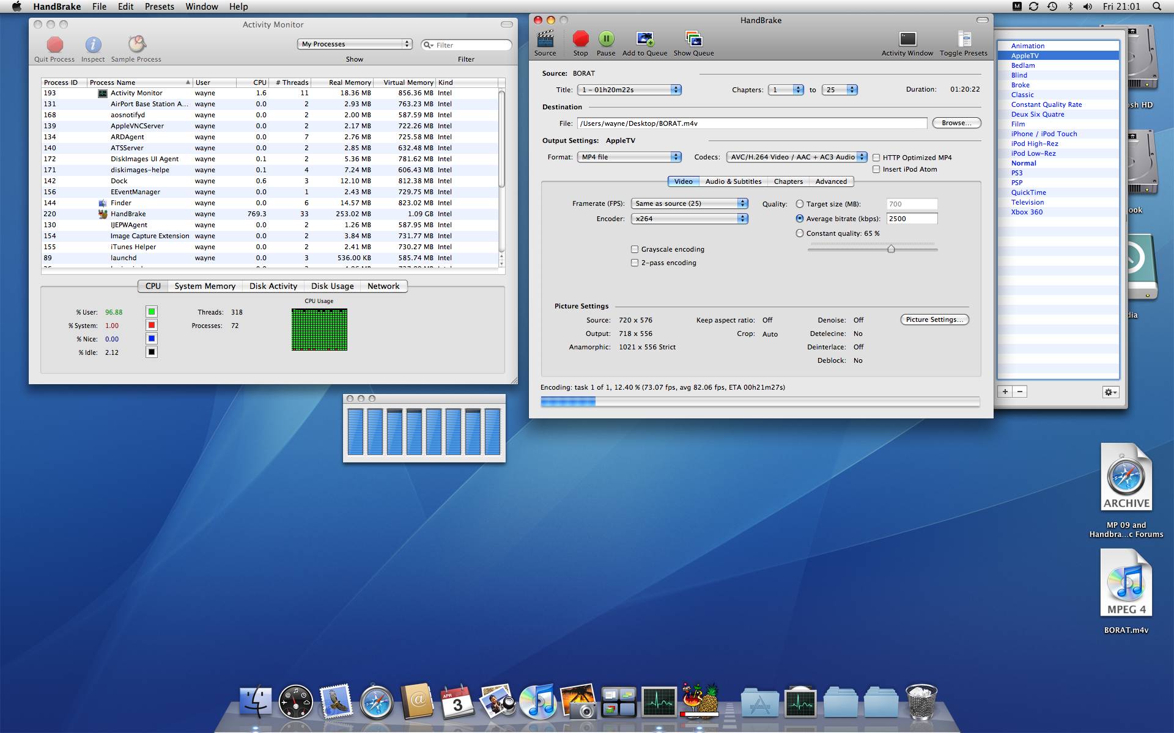Enable the Grayscale encoding checkbox
Viewport: 1174px width, 733px height.
(635, 249)
